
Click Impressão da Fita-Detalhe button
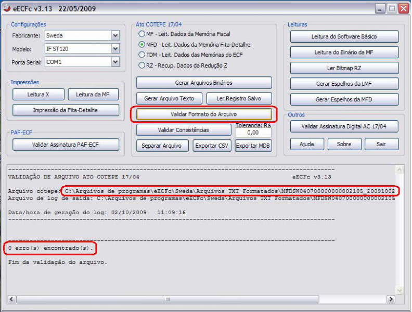(66, 110)
